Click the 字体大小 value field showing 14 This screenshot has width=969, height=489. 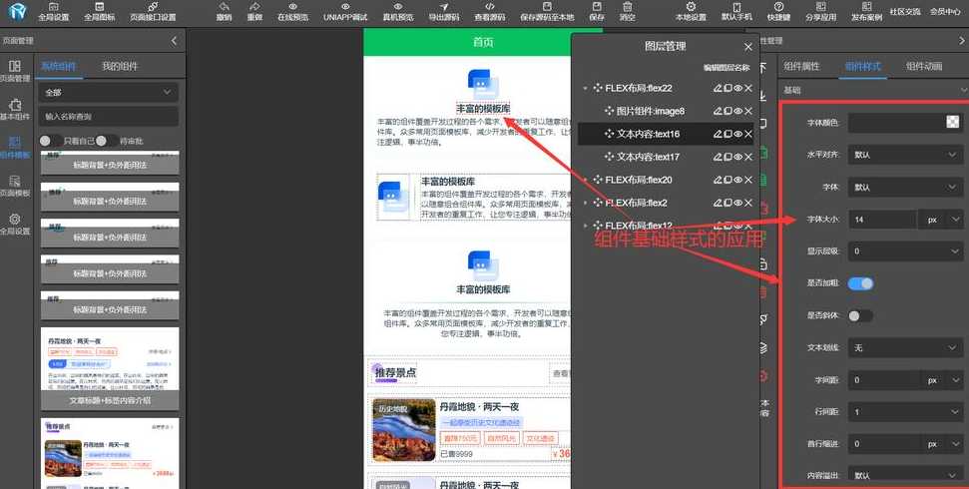pyautogui.click(x=882, y=219)
